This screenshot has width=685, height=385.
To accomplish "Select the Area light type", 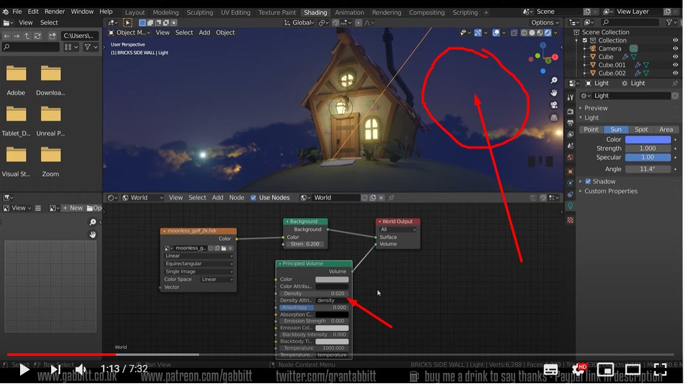I will [666, 130].
